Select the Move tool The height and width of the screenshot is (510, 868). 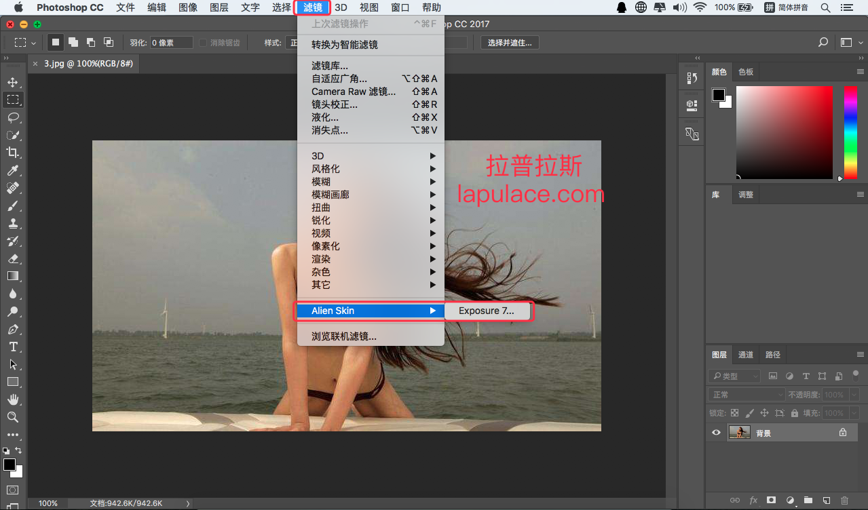pyautogui.click(x=12, y=82)
